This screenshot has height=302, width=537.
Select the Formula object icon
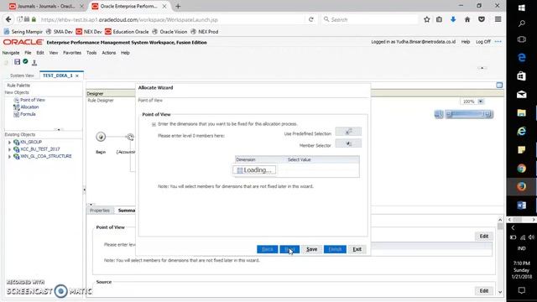[16, 114]
